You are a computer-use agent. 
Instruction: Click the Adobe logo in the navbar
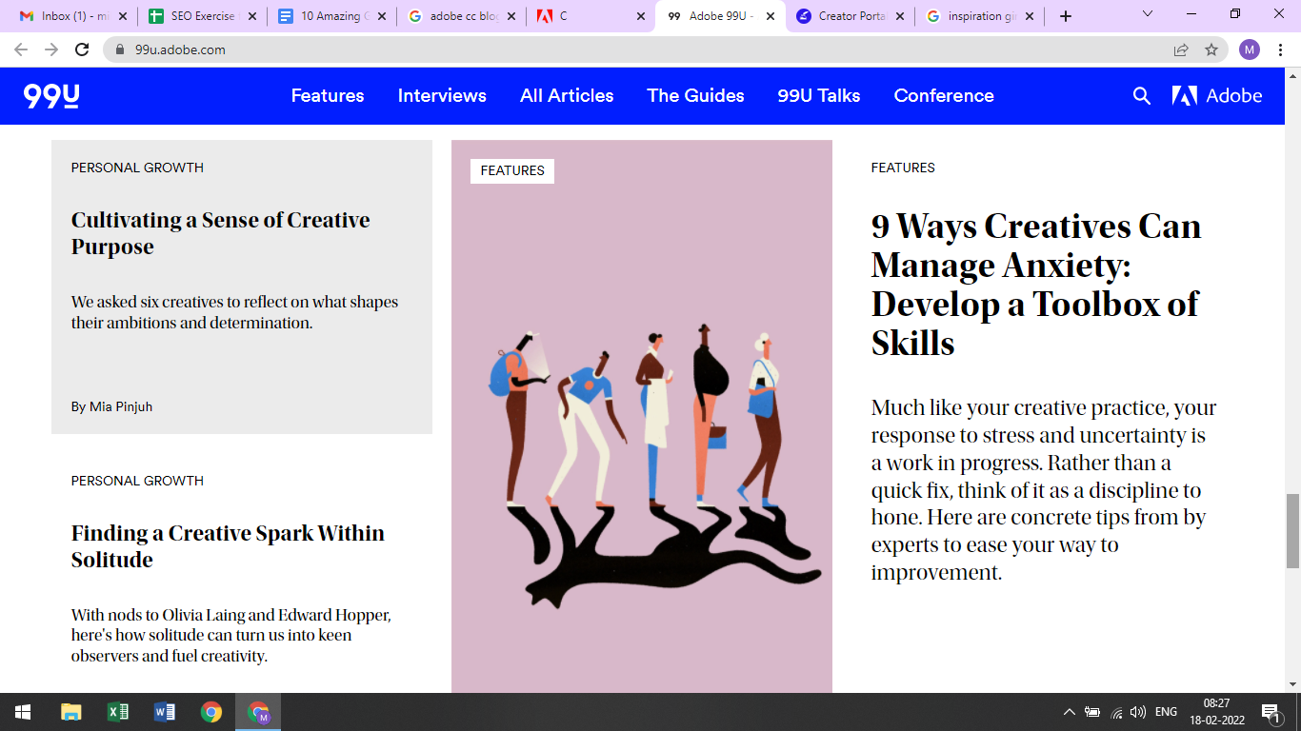point(1219,95)
